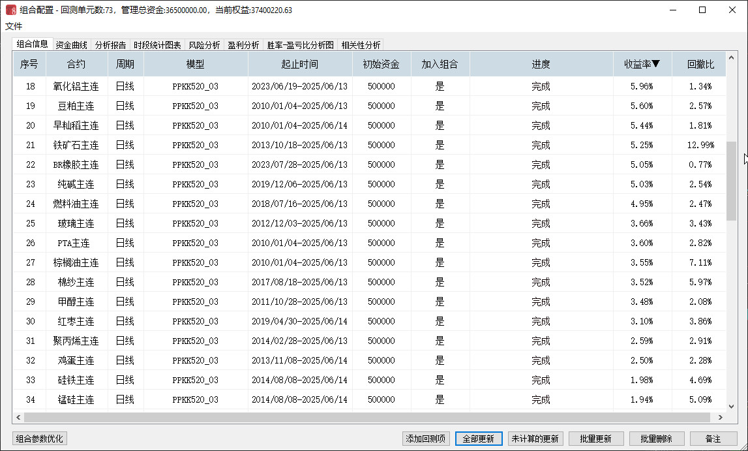Image resolution: width=748 pixels, height=451 pixels.
Task: Click the 未计算的更新 button
Action: coord(535,439)
